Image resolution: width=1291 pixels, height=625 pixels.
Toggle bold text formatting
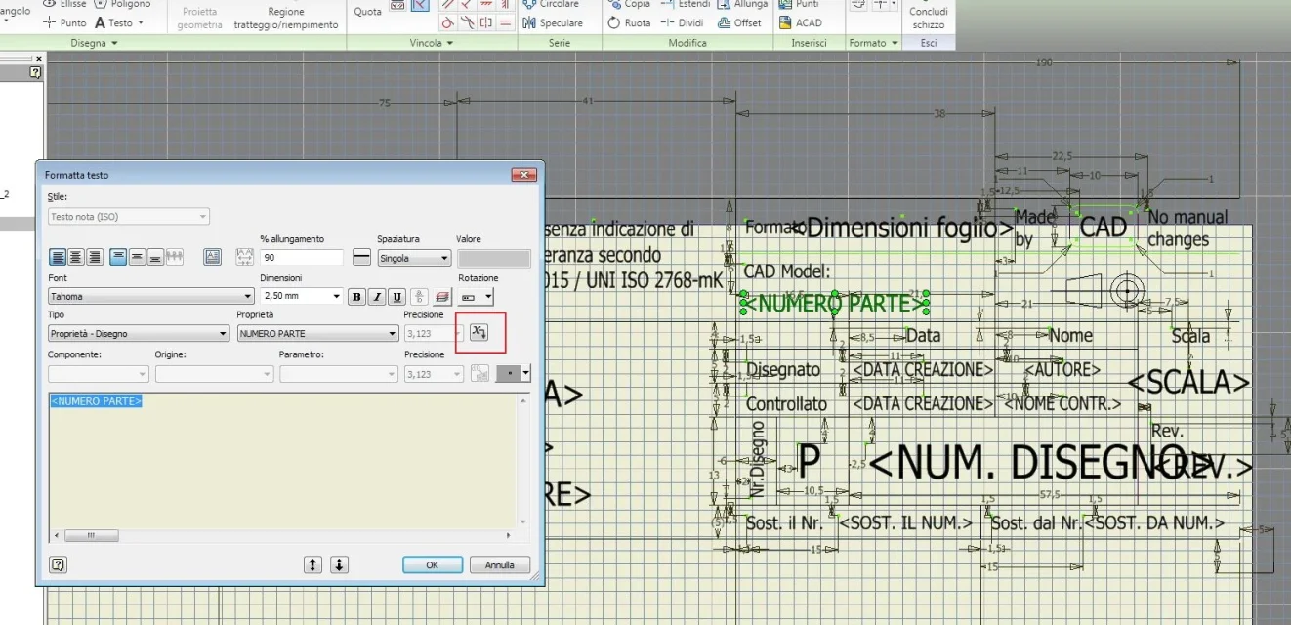356,296
